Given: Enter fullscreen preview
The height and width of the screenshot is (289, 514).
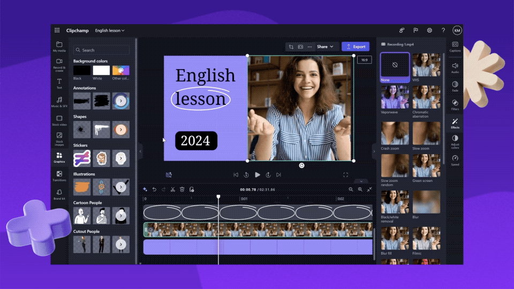Looking at the screenshot, I should click(345, 175).
